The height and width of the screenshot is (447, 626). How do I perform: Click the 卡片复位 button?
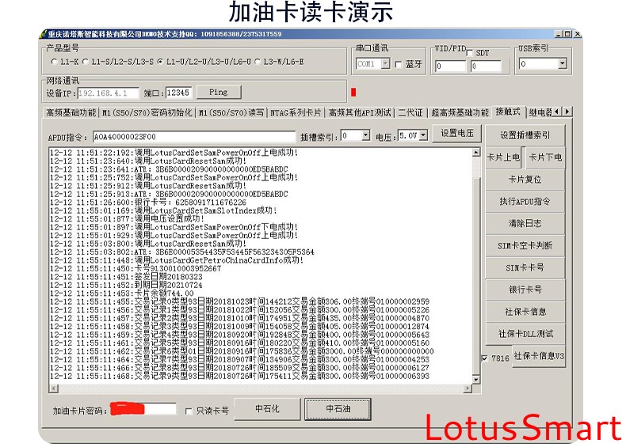point(525,180)
